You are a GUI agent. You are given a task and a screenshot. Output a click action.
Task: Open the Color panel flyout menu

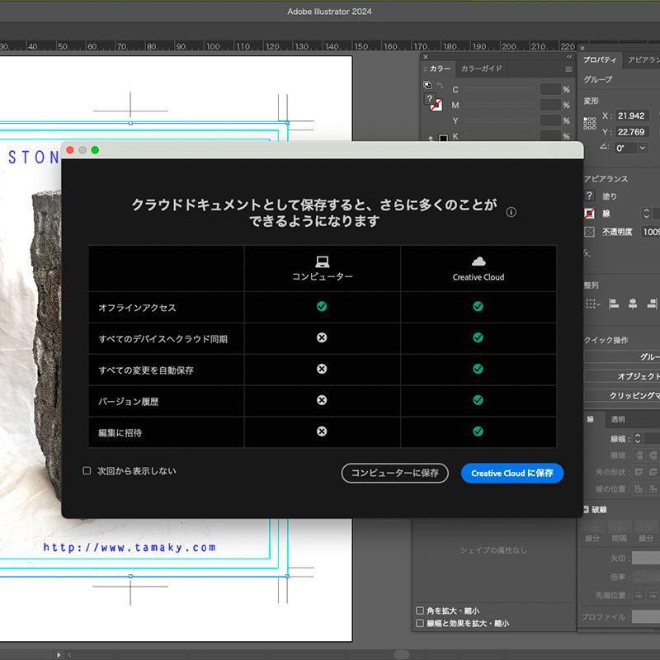(x=568, y=69)
